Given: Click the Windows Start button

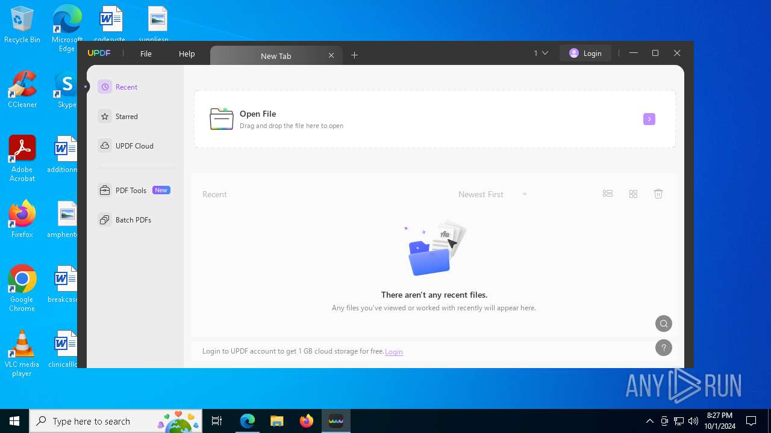Looking at the screenshot, I should coord(14,421).
